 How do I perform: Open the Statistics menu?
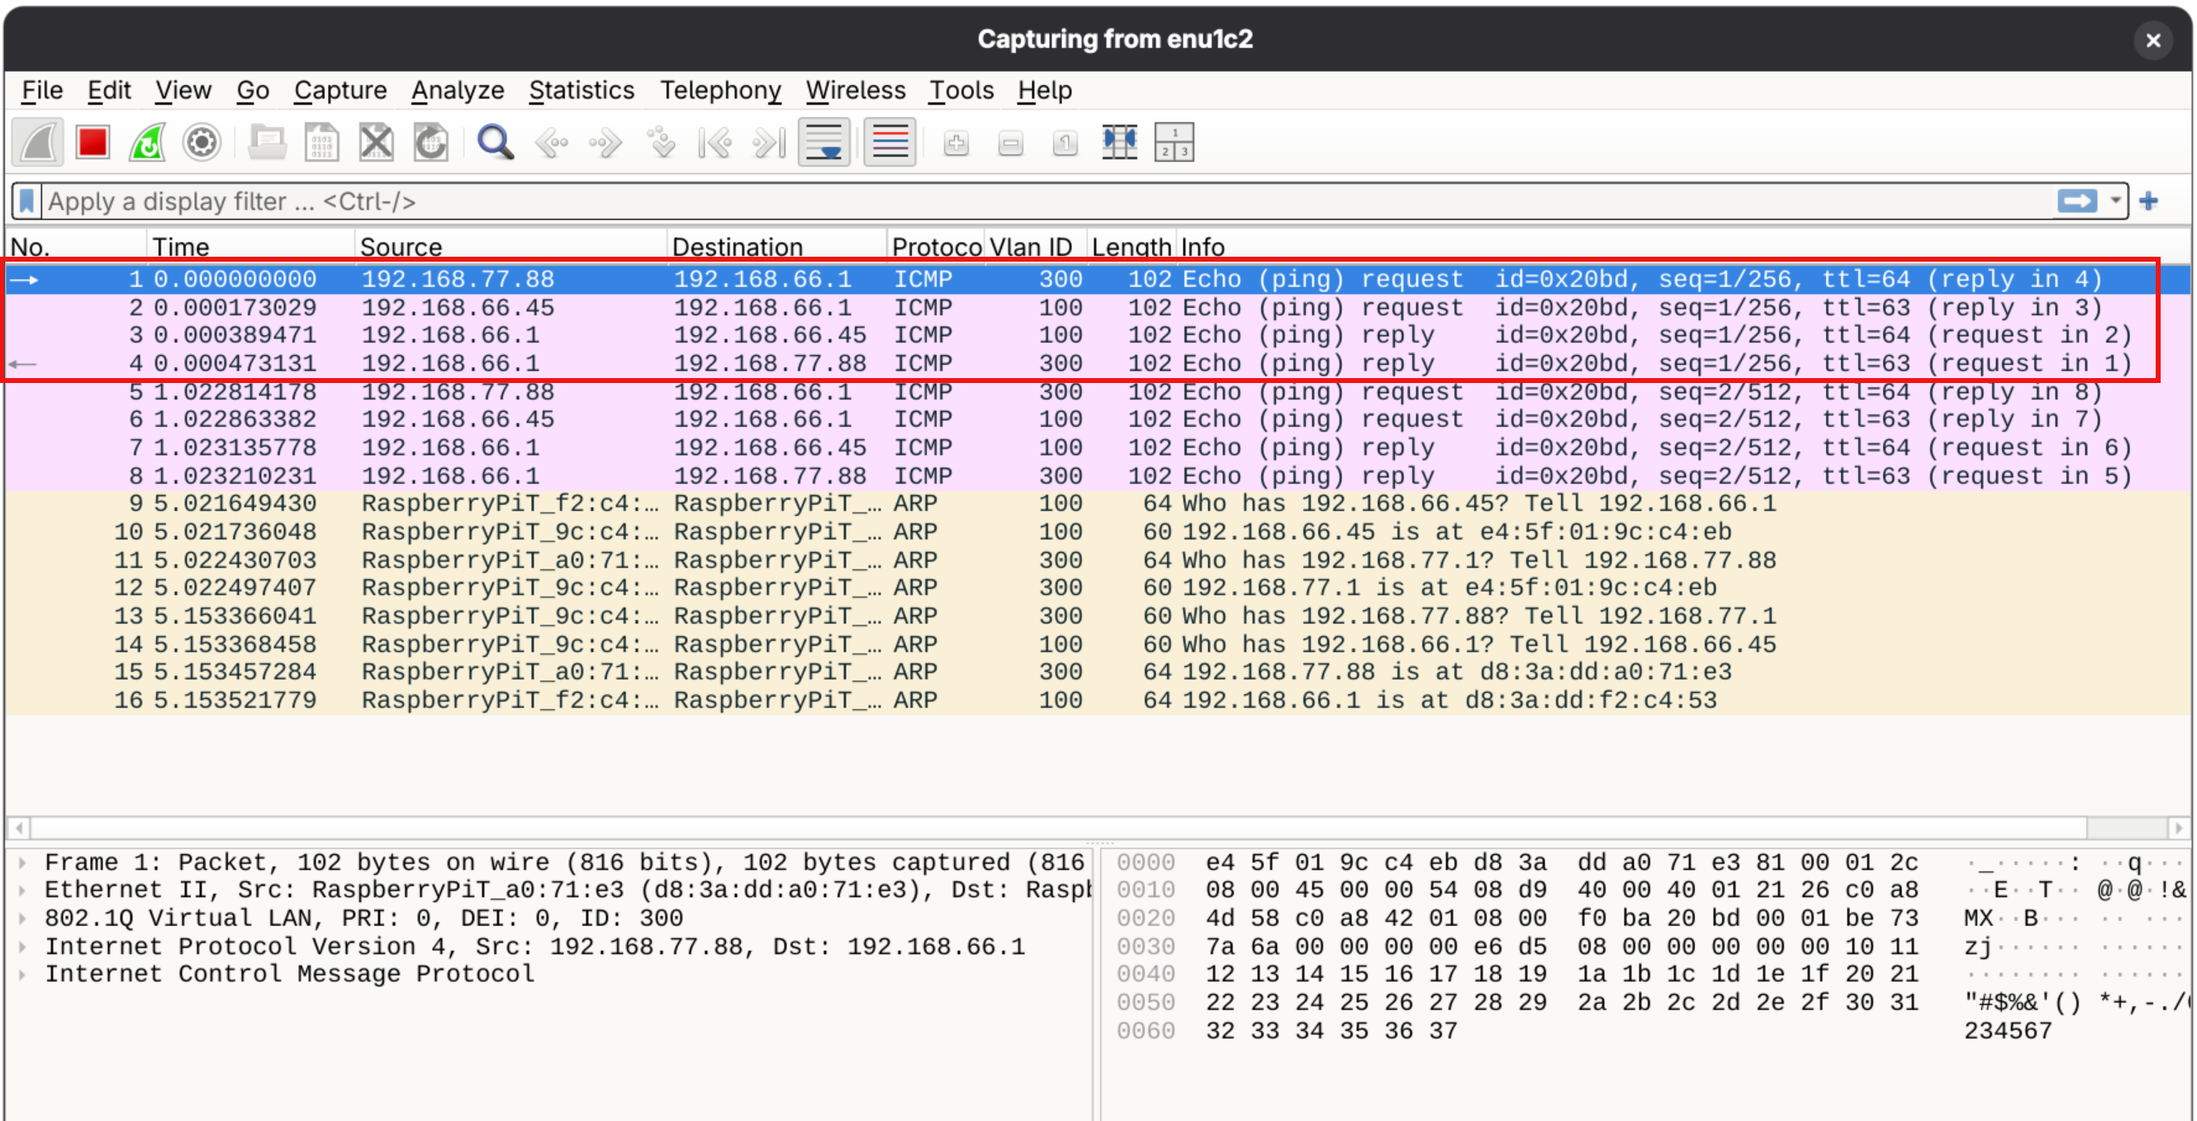(x=581, y=90)
